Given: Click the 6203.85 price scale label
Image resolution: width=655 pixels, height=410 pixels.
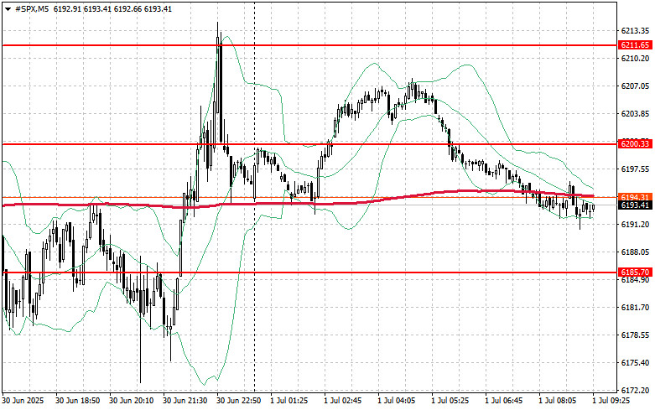Looking at the screenshot, I should pyautogui.click(x=634, y=114).
